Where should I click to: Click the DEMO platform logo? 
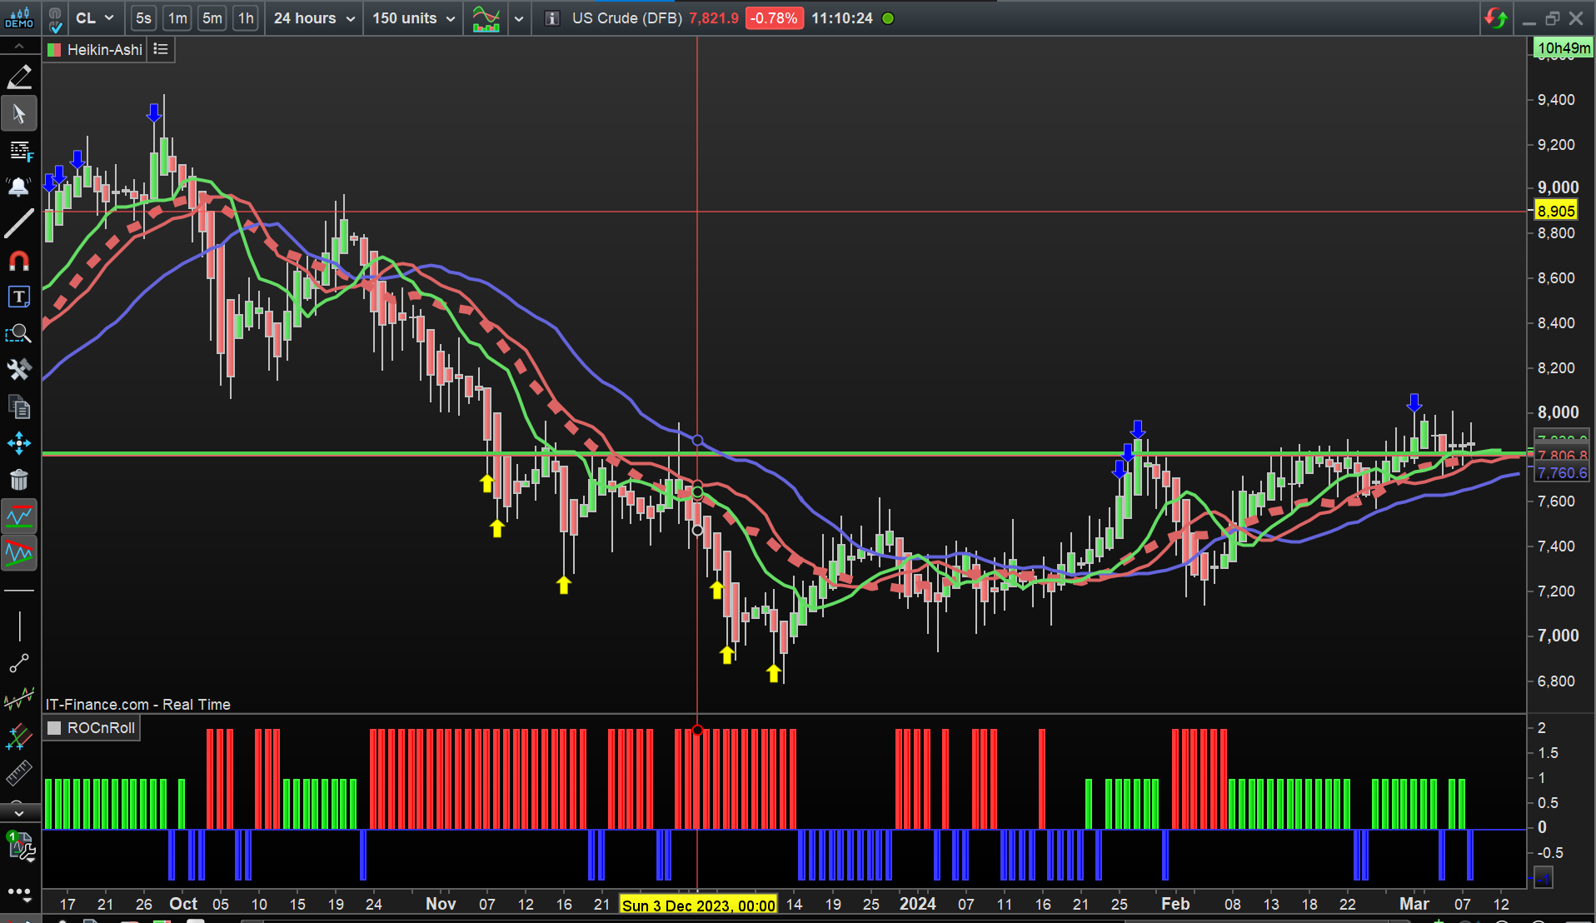[x=19, y=17]
